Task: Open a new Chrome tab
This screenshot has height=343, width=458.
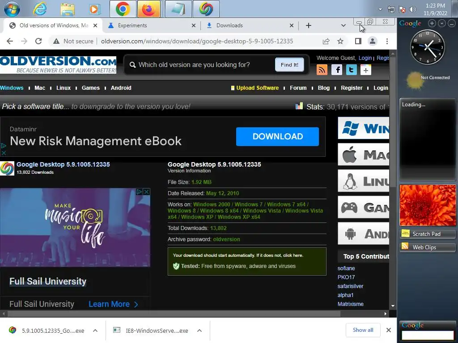Action: point(309,25)
